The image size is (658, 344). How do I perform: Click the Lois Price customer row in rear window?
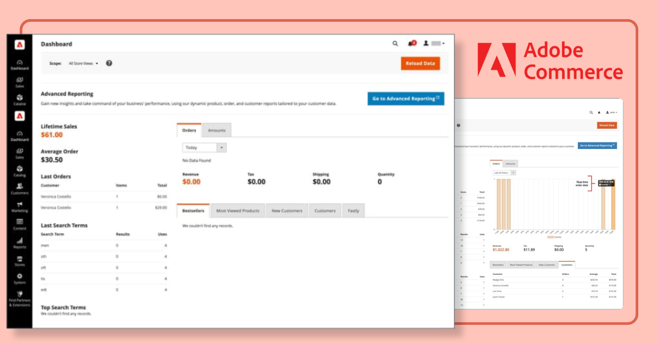[x=554, y=291]
